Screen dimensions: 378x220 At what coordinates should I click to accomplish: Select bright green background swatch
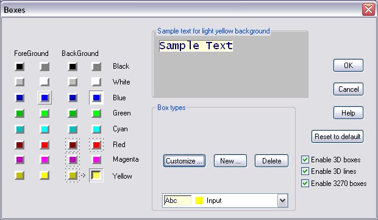pos(96,114)
